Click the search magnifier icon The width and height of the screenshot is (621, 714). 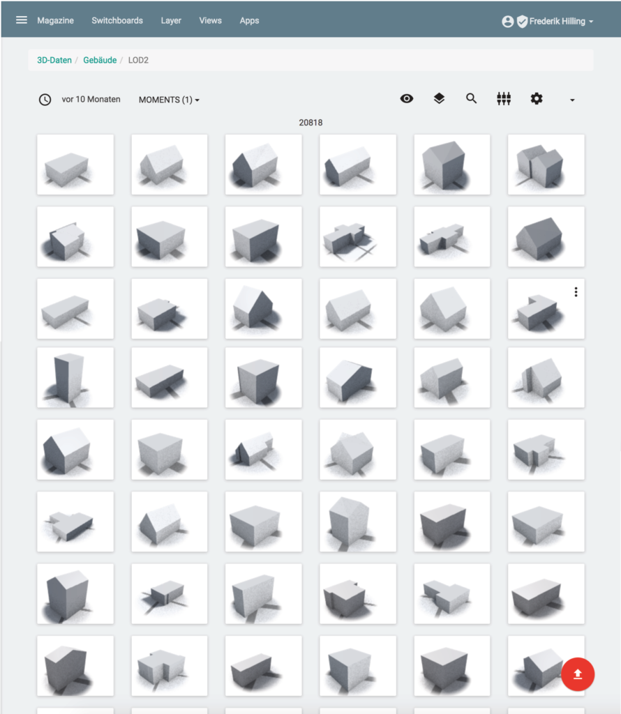point(472,99)
